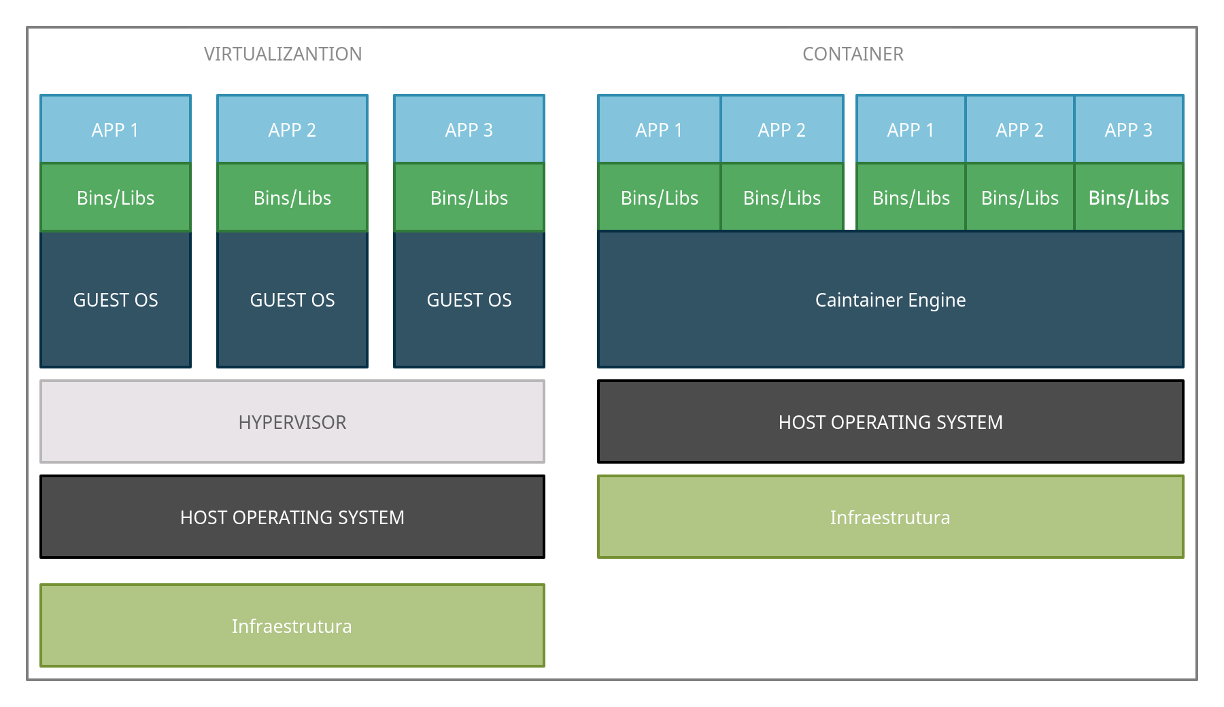Select APP 2 in the three-app container group

point(1020,129)
